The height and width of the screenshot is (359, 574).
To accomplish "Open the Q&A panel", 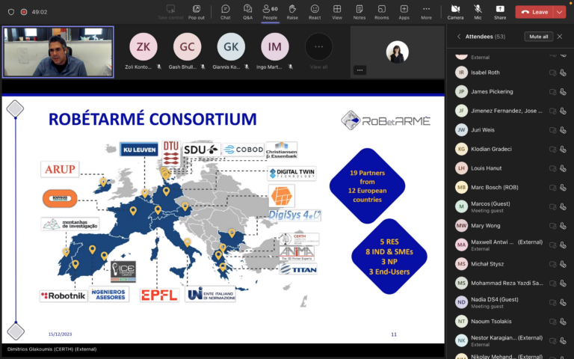I will click(x=248, y=12).
